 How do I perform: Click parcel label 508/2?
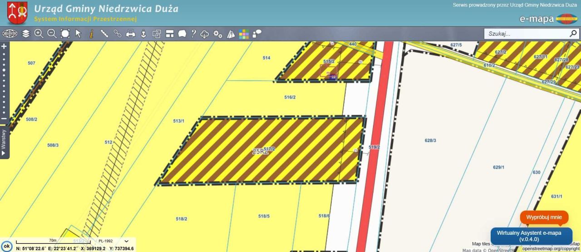coord(31,119)
